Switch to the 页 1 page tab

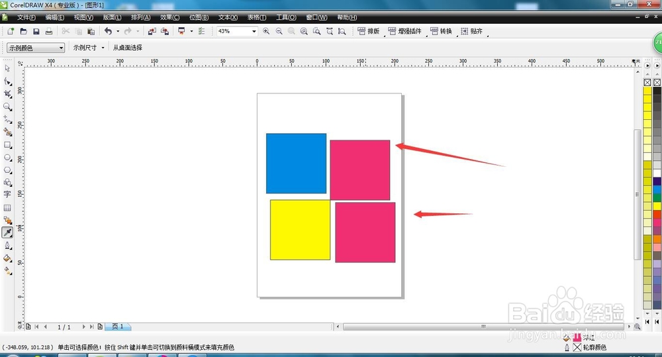(x=118, y=327)
